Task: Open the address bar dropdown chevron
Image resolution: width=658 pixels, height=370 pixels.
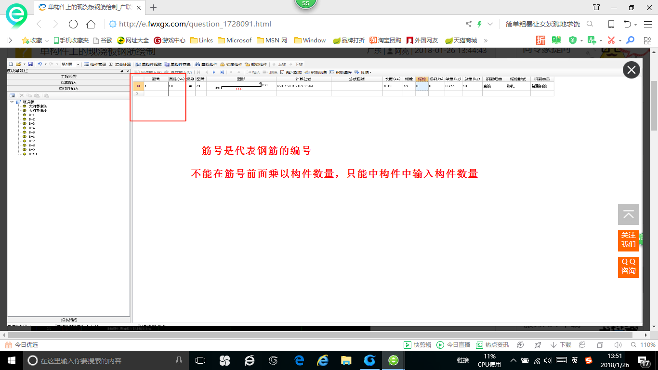Action: click(490, 24)
